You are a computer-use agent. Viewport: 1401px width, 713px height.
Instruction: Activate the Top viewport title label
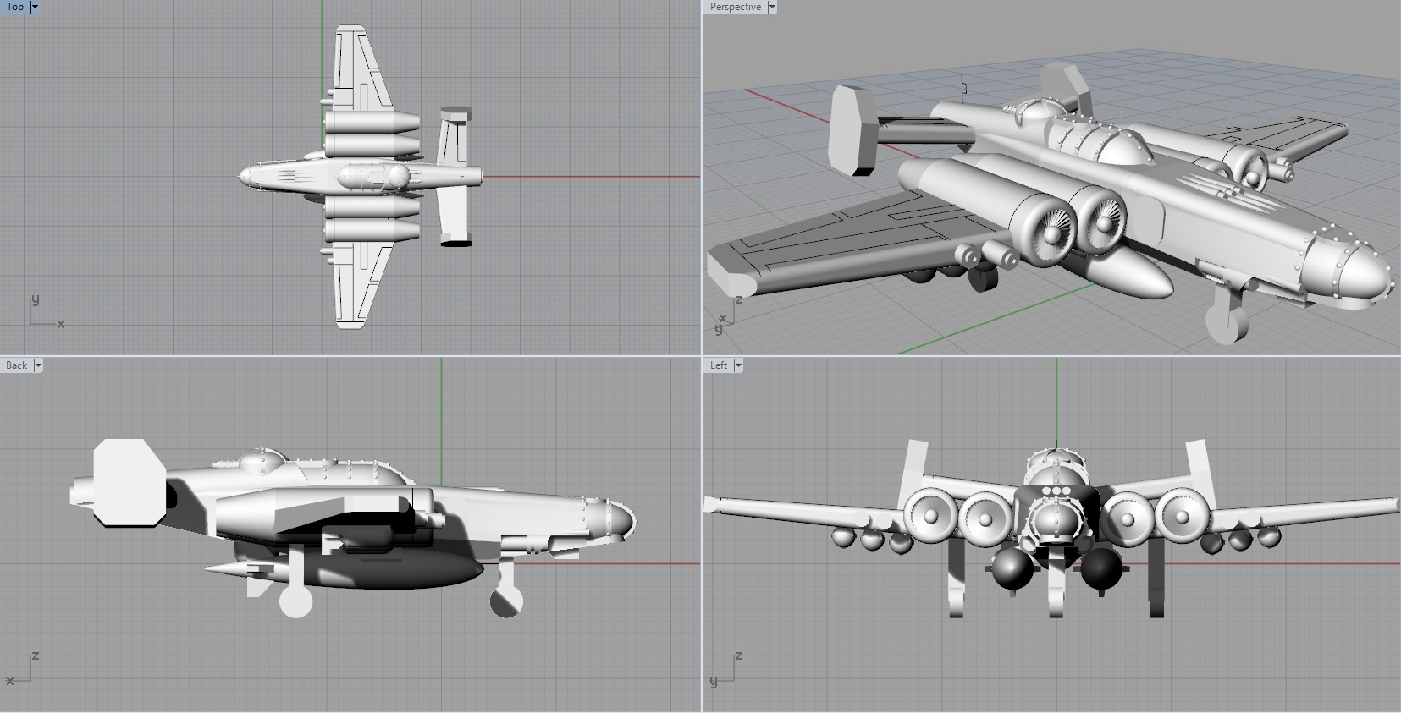pyautogui.click(x=15, y=7)
